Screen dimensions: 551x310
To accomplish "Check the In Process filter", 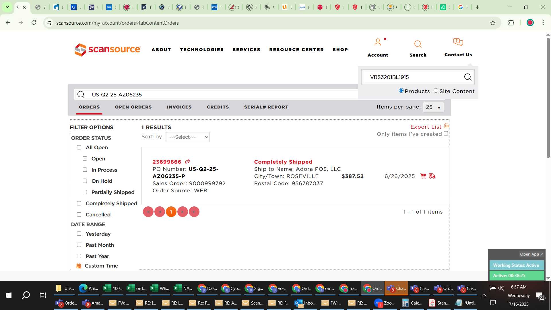I will point(85,170).
